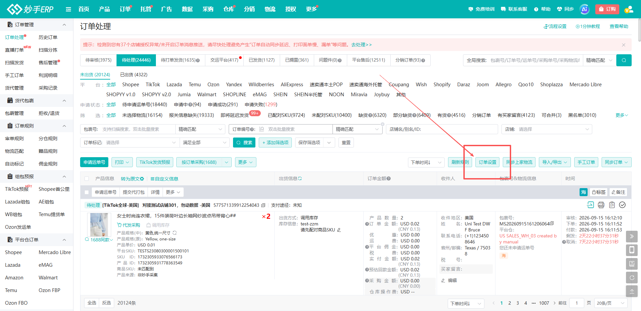Viewport: 641px width, 311px height.
Task: Switch to the 待审核(3975) tab
Action: coord(98,60)
